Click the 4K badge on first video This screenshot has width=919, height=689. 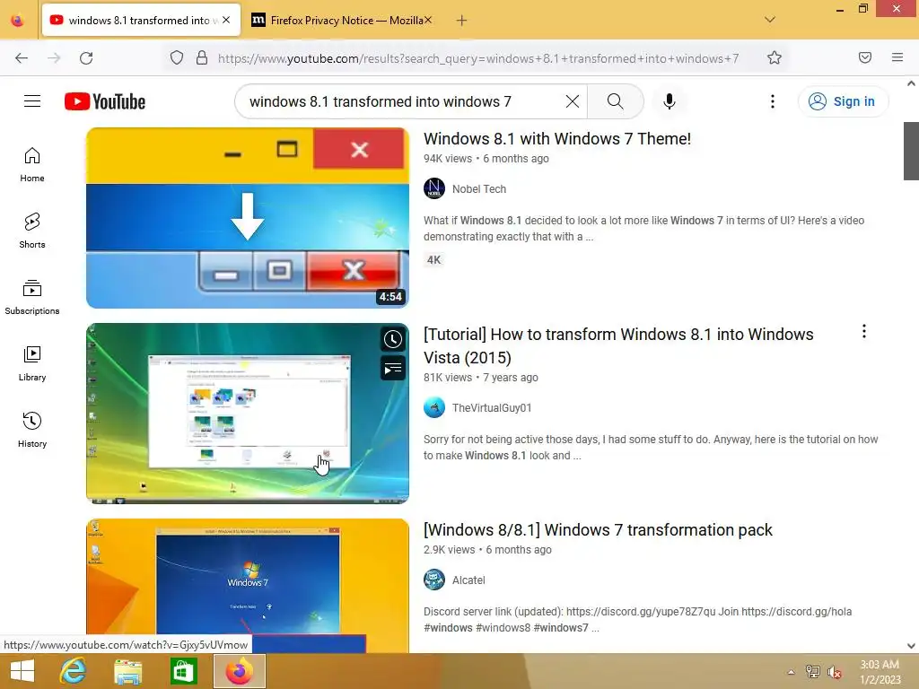(433, 259)
